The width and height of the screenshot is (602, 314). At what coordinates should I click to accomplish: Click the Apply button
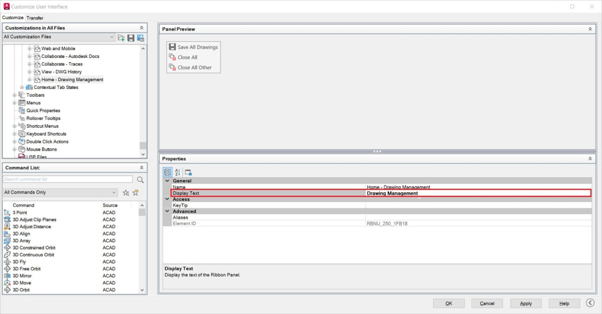(x=526, y=303)
